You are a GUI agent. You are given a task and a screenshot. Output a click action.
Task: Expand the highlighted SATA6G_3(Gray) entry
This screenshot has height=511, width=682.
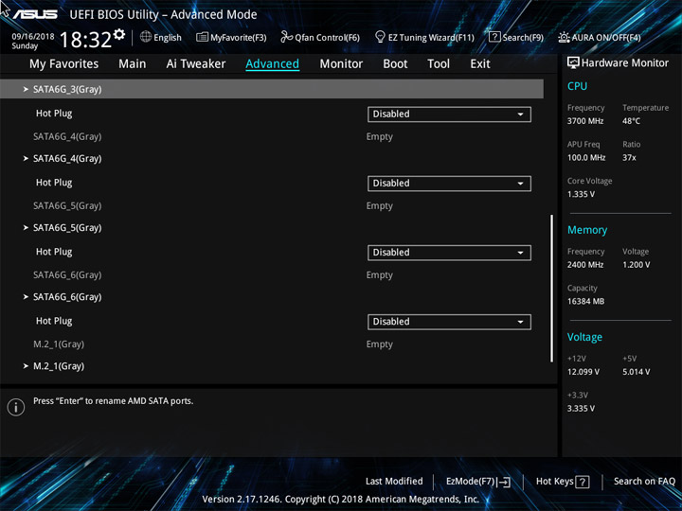click(x=272, y=89)
